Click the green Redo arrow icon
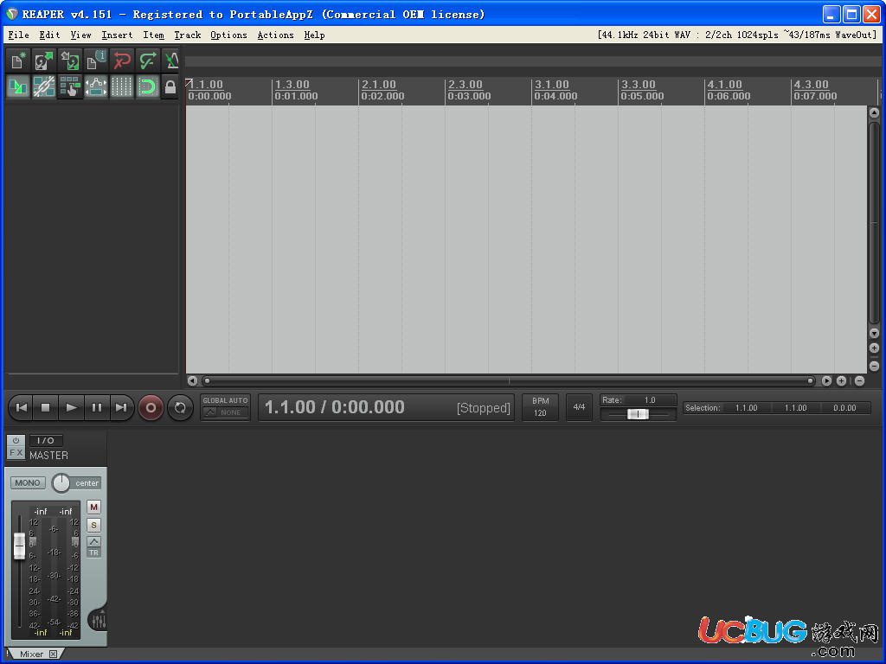This screenshot has height=664, width=886. click(147, 61)
